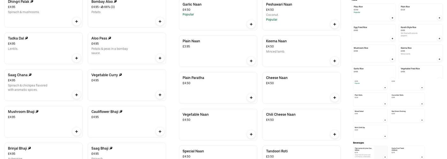The height and width of the screenshot is (159, 447).
Task: Add Garlic Naan to the basket
Action: [x=251, y=24]
